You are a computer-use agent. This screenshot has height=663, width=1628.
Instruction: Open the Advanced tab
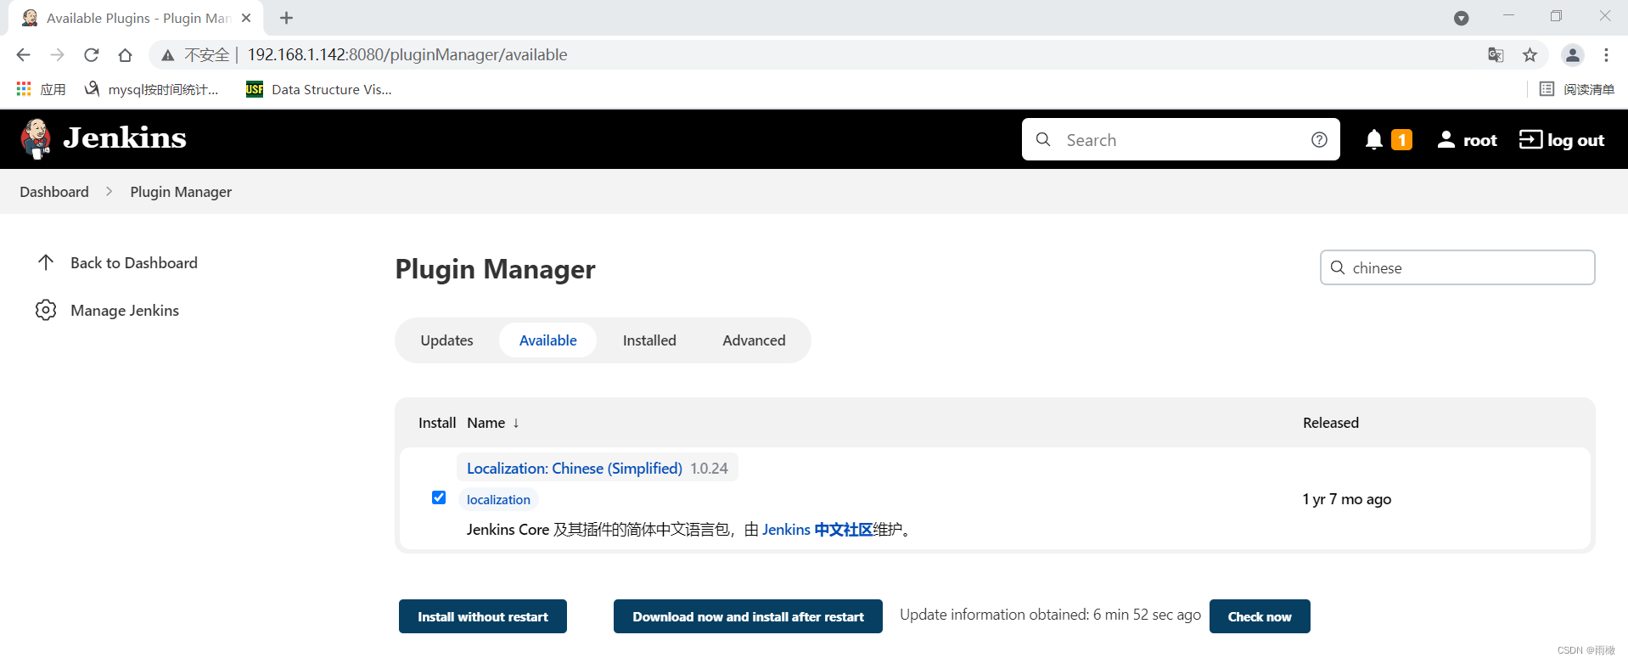pyautogui.click(x=754, y=340)
